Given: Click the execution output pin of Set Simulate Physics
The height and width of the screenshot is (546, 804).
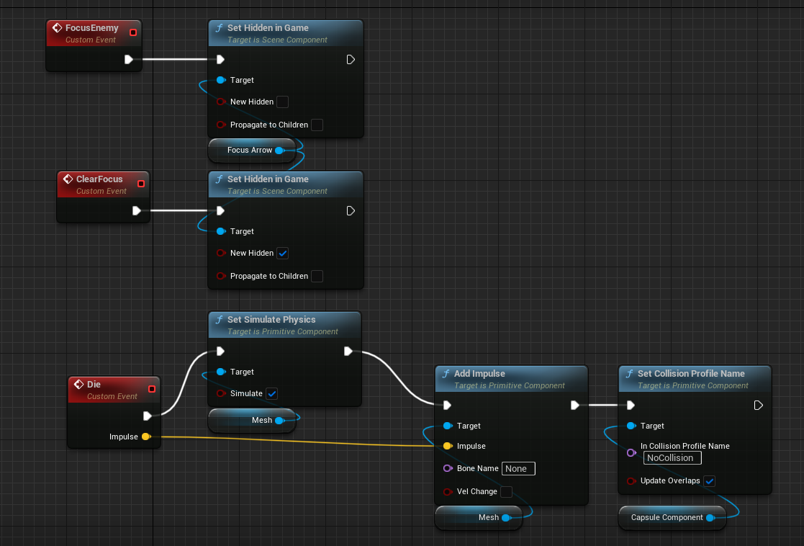Looking at the screenshot, I should click(348, 352).
